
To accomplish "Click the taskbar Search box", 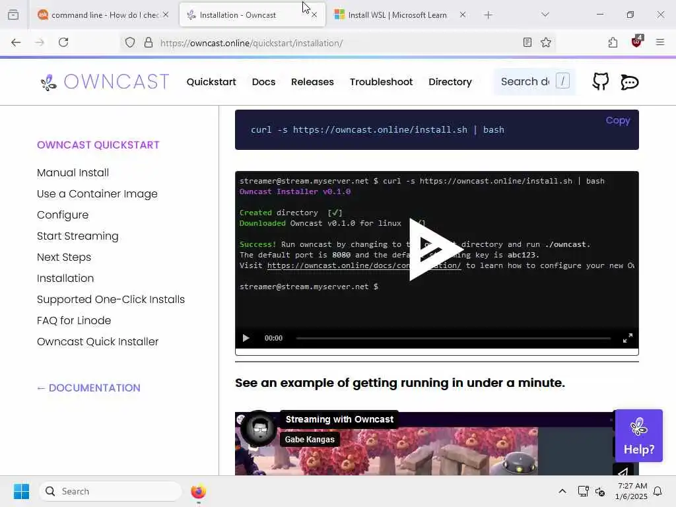I will pos(110,491).
